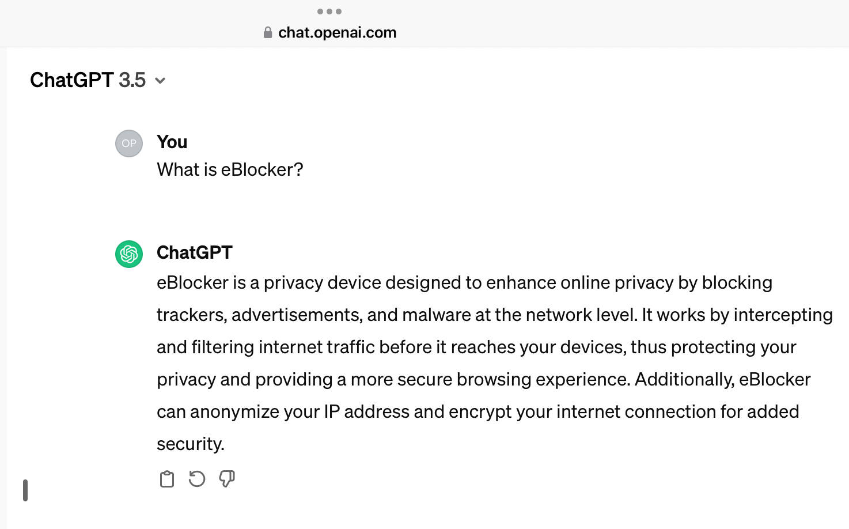The image size is (849, 529).
Task: Mark the response as bad with the thumbs down icon
Action: tap(227, 479)
